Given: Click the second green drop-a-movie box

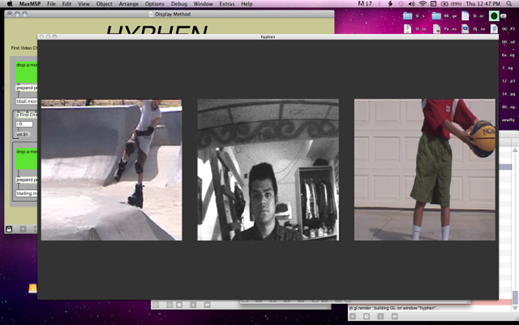Looking at the screenshot, I should click(26, 159).
